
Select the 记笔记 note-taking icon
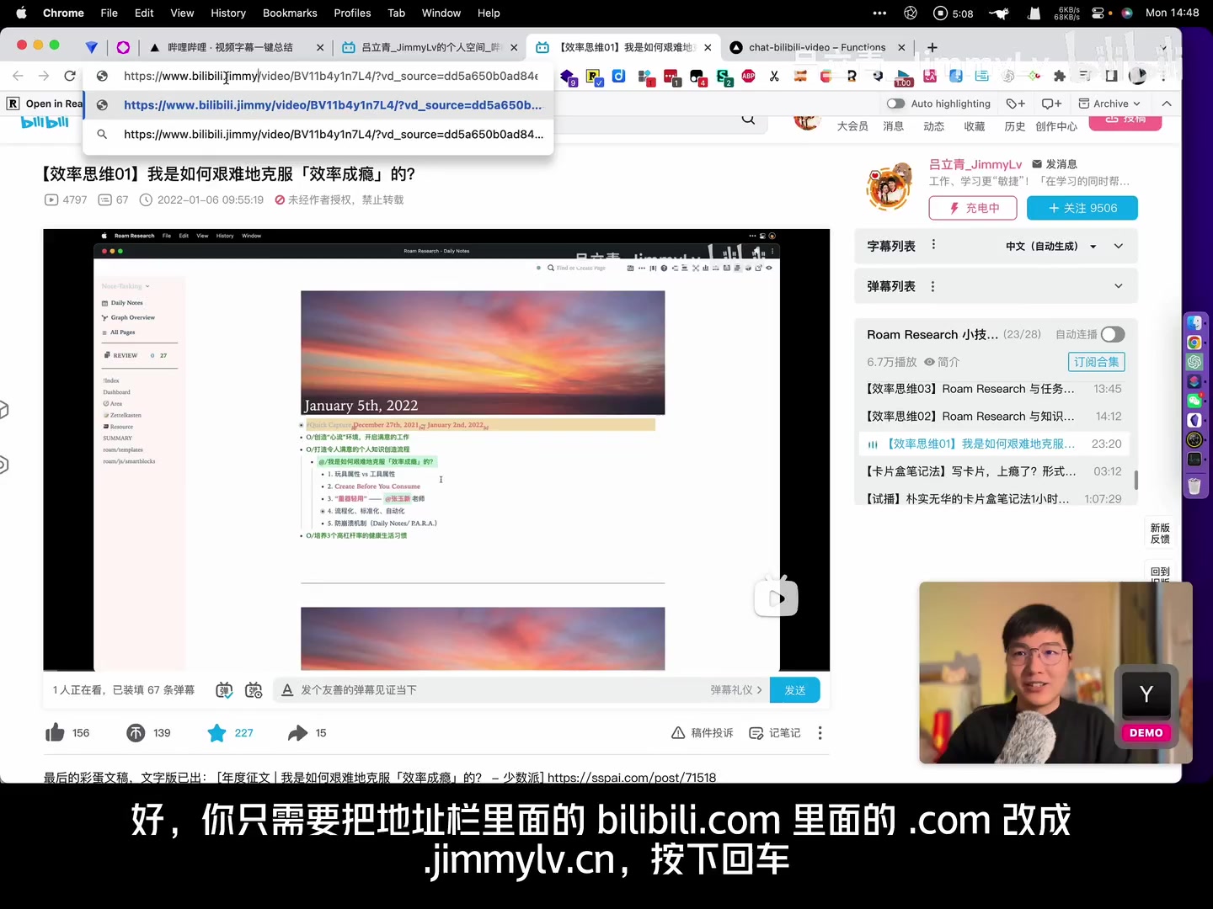775,732
